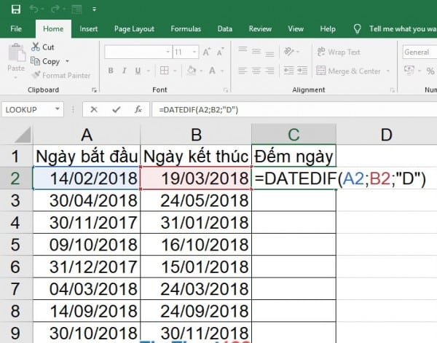
Task: Open the Help tab
Action: click(328, 28)
